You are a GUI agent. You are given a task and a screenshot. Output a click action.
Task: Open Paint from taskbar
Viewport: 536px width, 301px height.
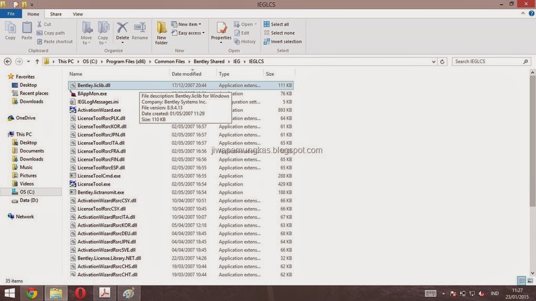(x=129, y=293)
